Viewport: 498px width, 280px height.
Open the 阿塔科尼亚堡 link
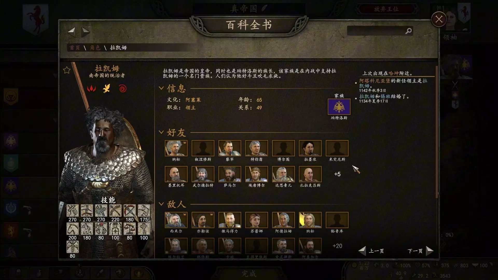375,81
